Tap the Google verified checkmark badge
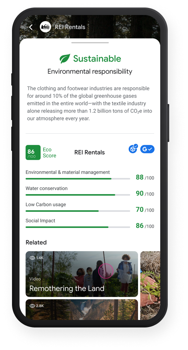The height and width of the screenshot is (350, 188). (147, 149)
